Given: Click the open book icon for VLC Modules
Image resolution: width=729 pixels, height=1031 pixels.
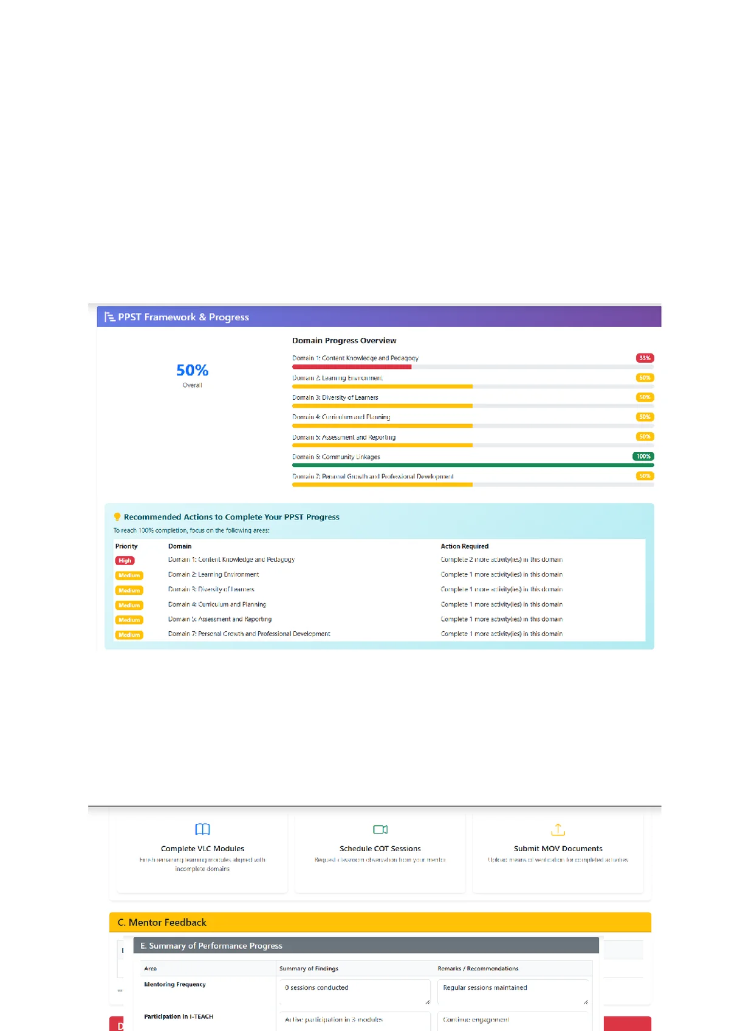Looking at the screenshot, I should click(202, 829).
